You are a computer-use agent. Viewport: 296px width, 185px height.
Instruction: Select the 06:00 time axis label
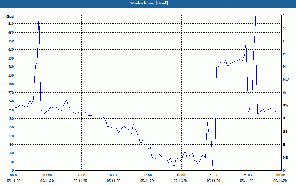pyautogui.click(x=80, y=175)
